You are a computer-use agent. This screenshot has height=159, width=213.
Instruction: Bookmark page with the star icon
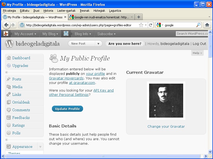tap(141, 25)
